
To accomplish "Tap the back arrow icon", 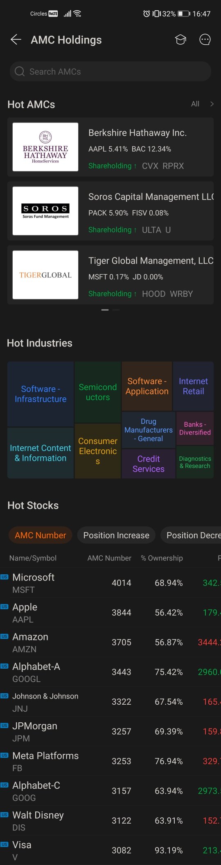I will 16,39.
